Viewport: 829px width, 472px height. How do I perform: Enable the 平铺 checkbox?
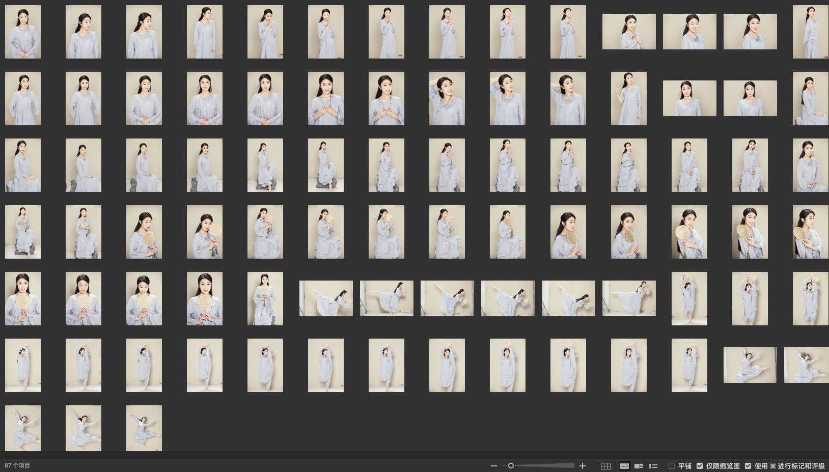click(x=672, y=466)
